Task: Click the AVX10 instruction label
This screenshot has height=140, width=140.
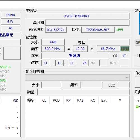Action: pos(5,72)
